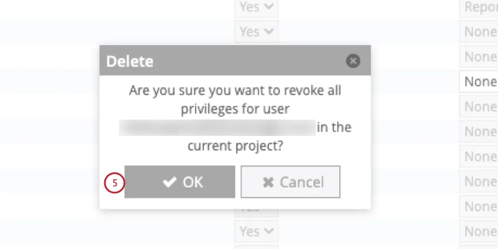Click the Delete dialog title bar
The height and width of the screenshot is (249, 498).
(223, 61)
